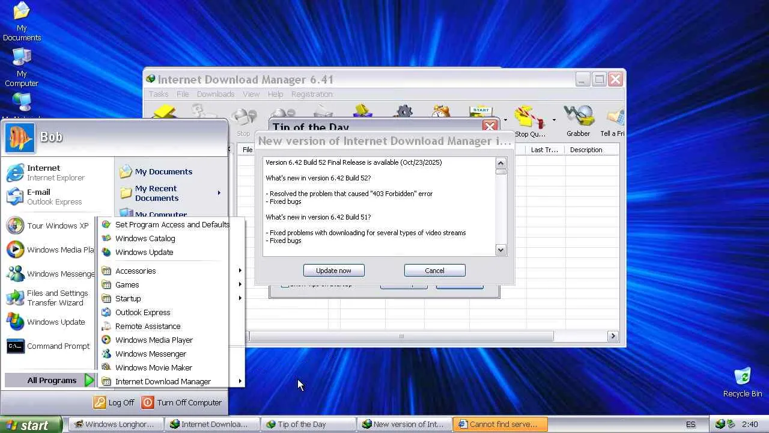Switch to Cannot find server taskbar button
The height and width of the screenshot is (433, 769).
500,424
